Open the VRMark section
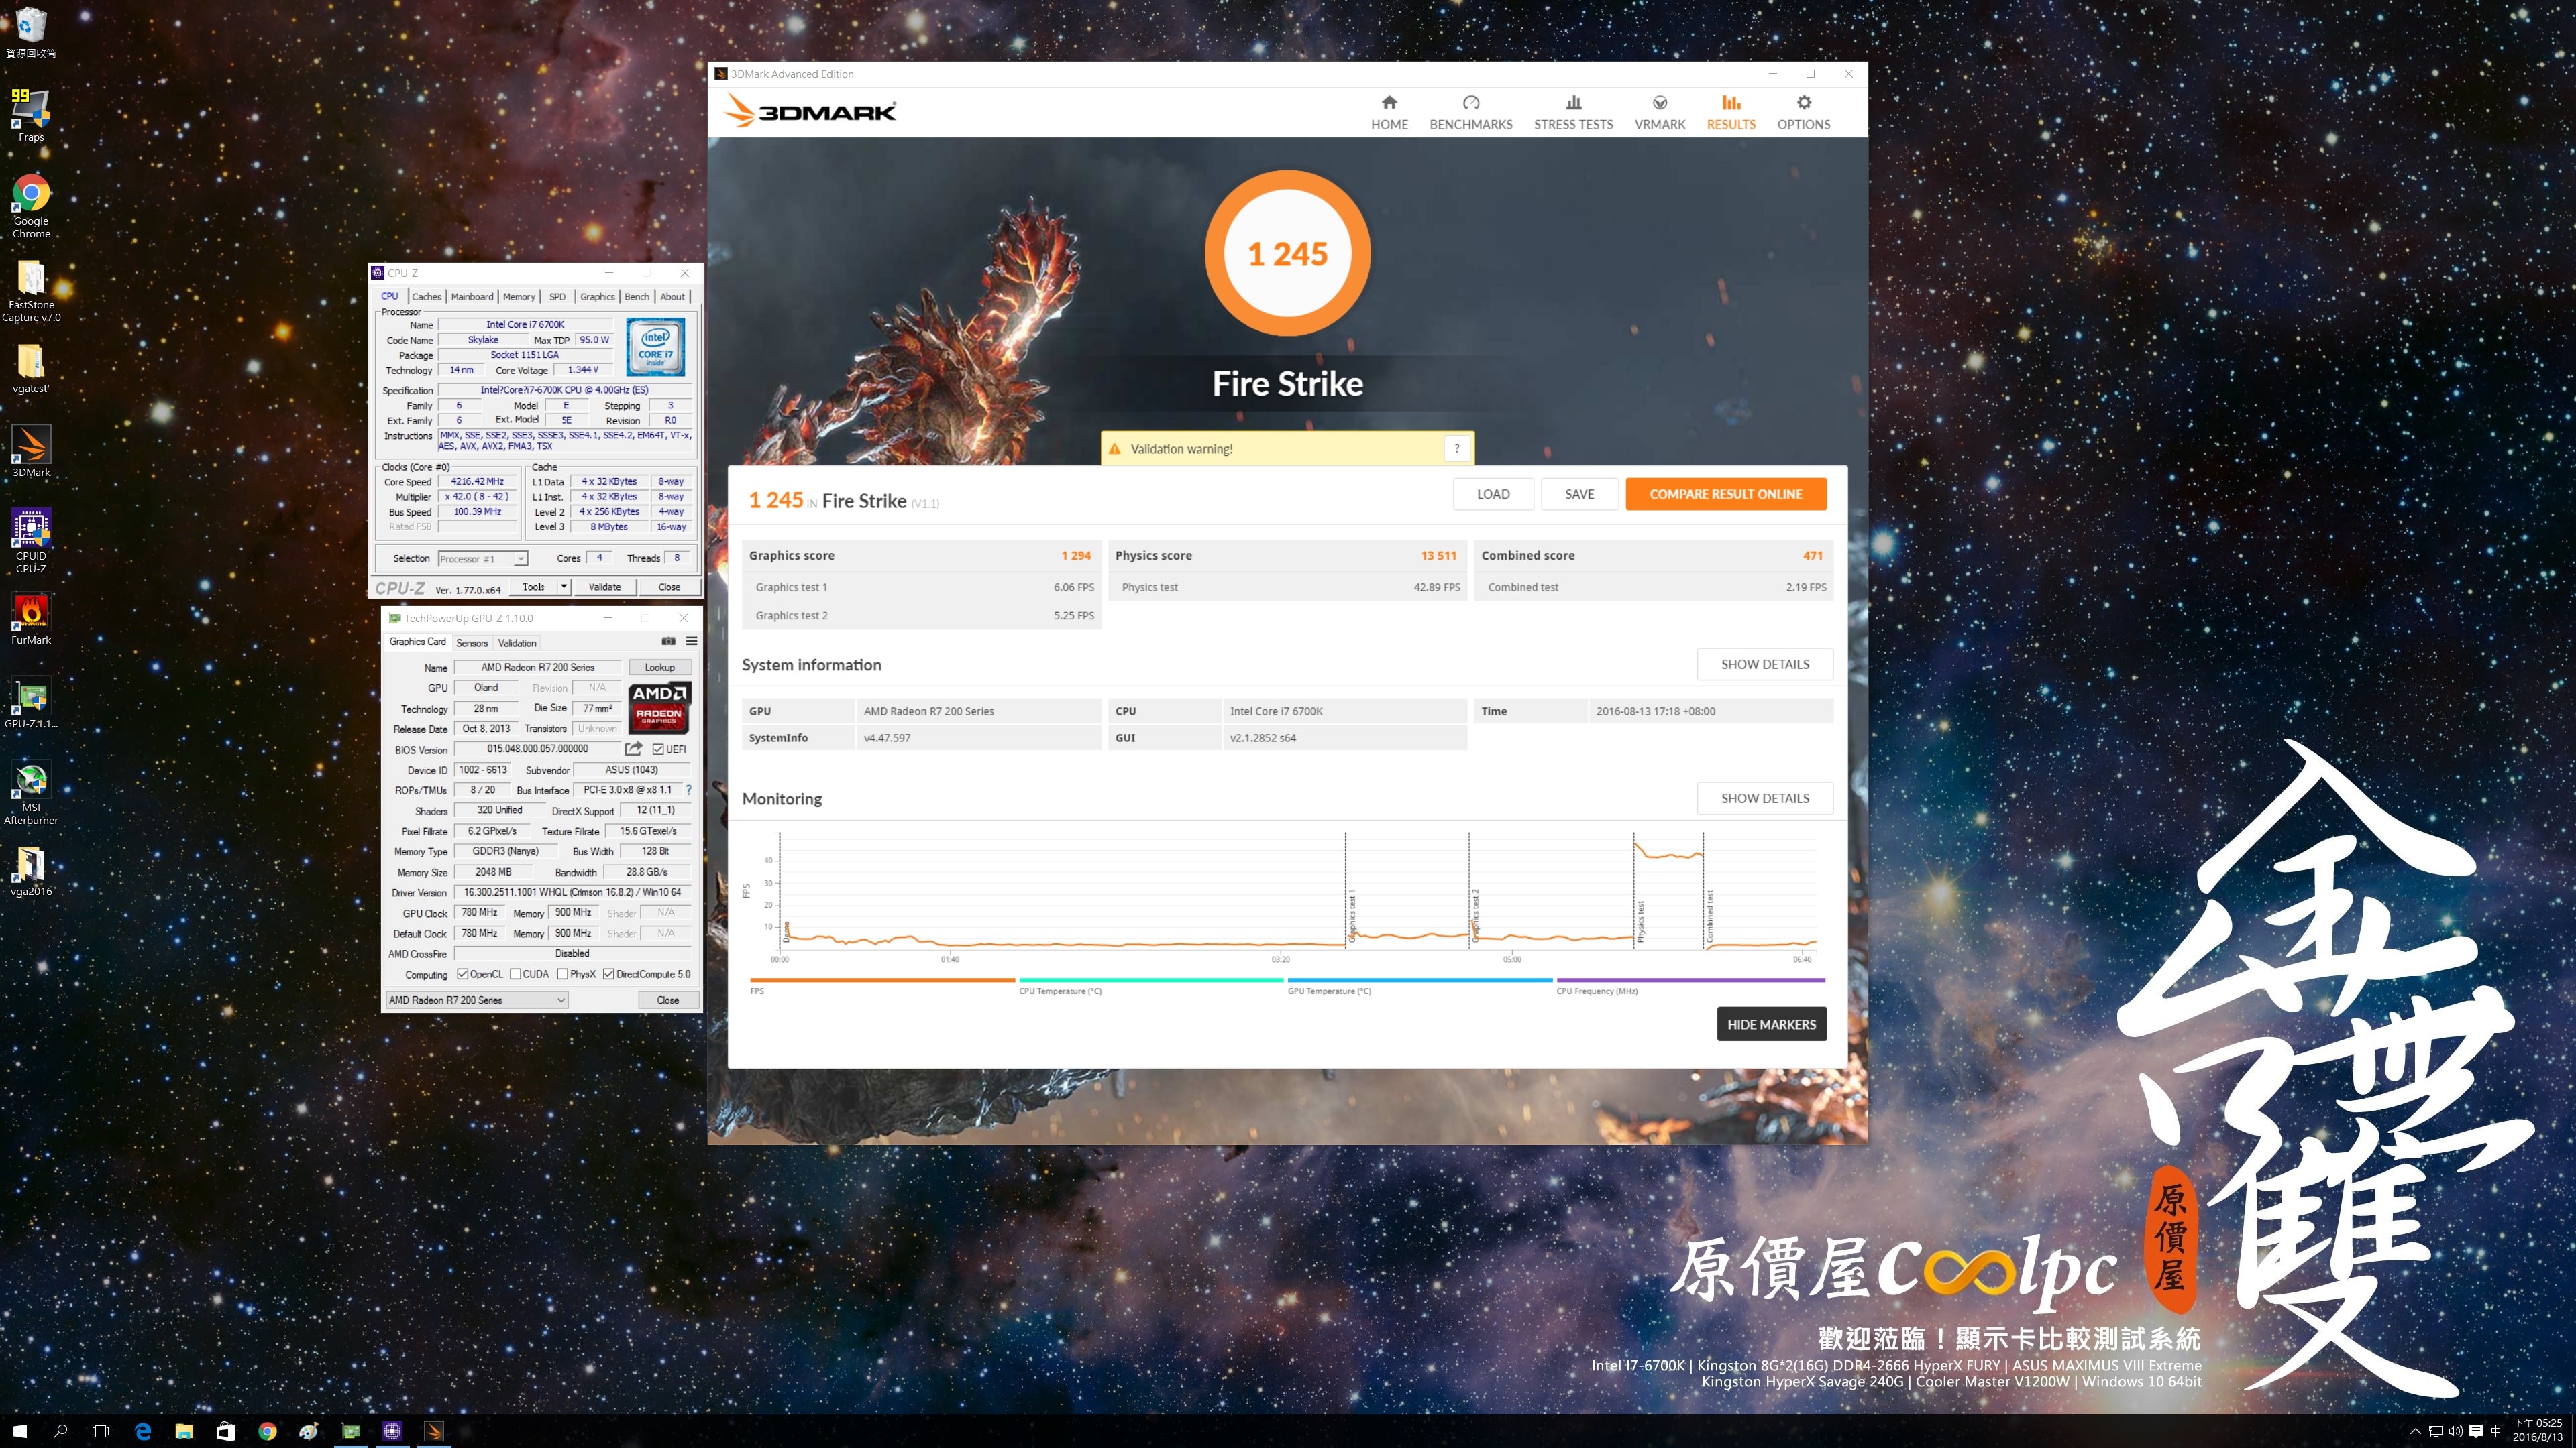This screenshot has height=1448, width=2576. pos(1660,112)
